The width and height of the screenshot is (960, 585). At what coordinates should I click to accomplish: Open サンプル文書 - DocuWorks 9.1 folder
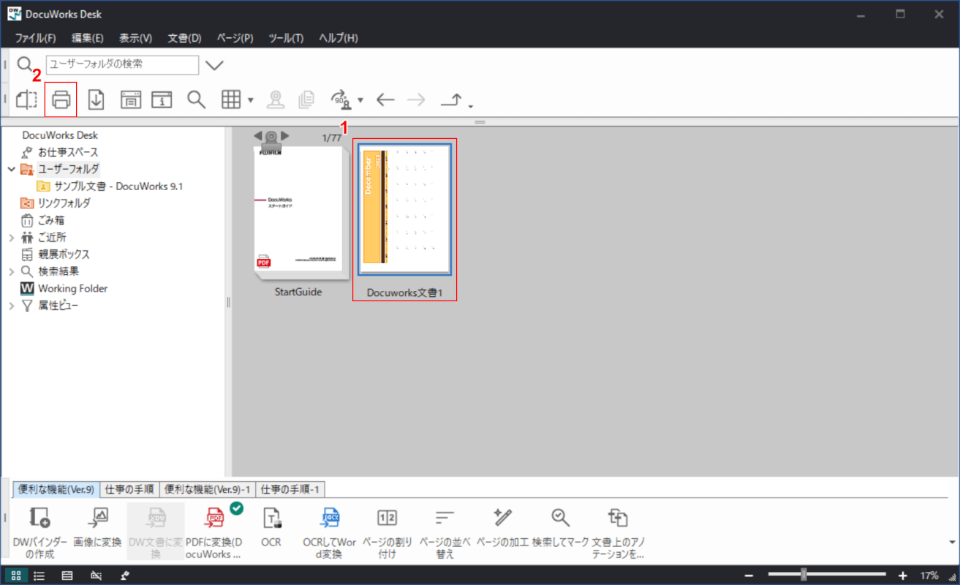[x=118, y=186]
